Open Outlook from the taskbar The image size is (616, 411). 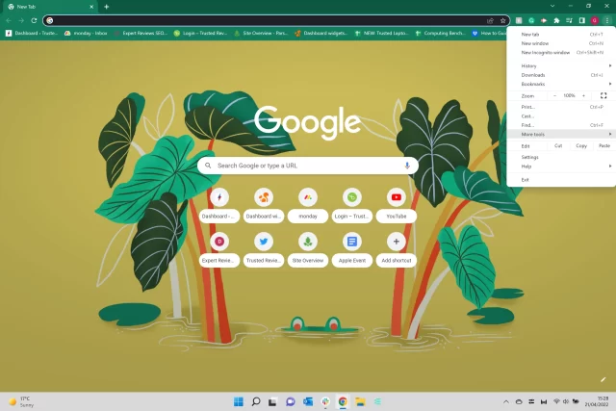click(308, 401)
